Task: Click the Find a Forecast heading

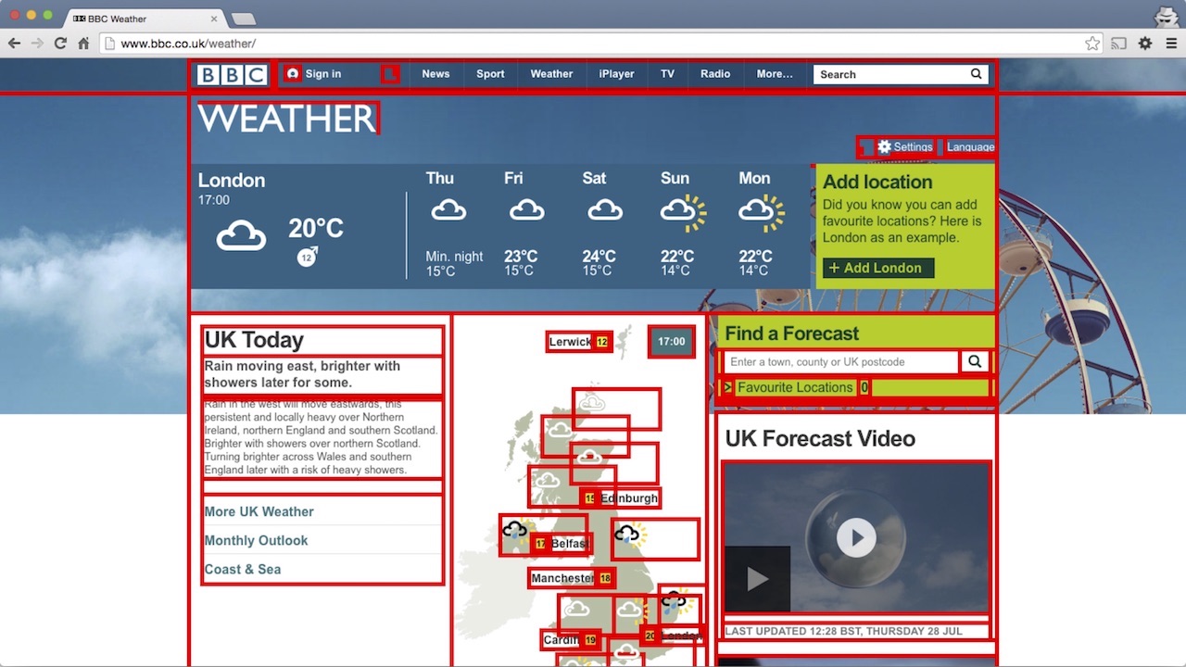Action: pyautogui.click(x=792, y=333)
